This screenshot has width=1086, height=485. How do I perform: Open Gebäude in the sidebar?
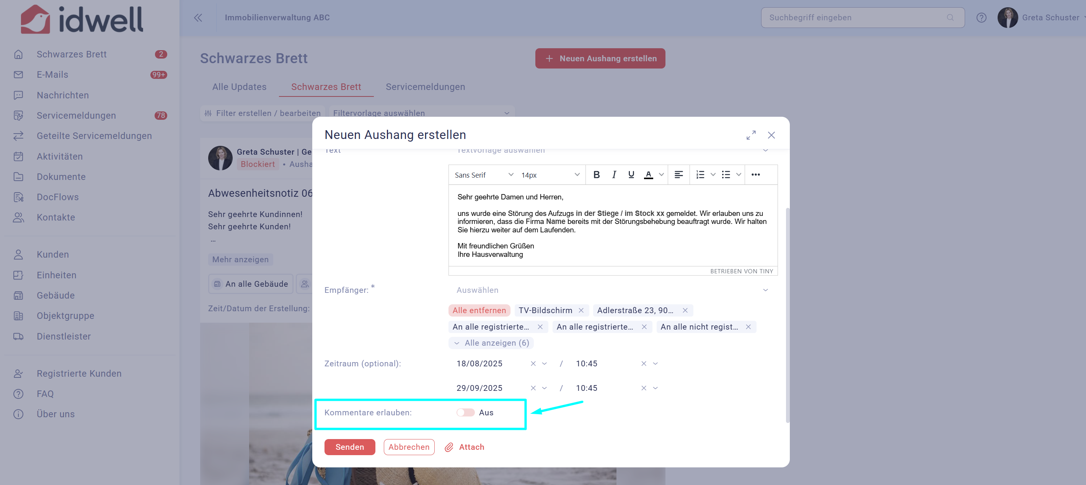(55, 295)
